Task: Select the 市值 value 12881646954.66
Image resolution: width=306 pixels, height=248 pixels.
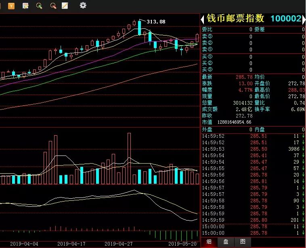Action: pos(235,122)
